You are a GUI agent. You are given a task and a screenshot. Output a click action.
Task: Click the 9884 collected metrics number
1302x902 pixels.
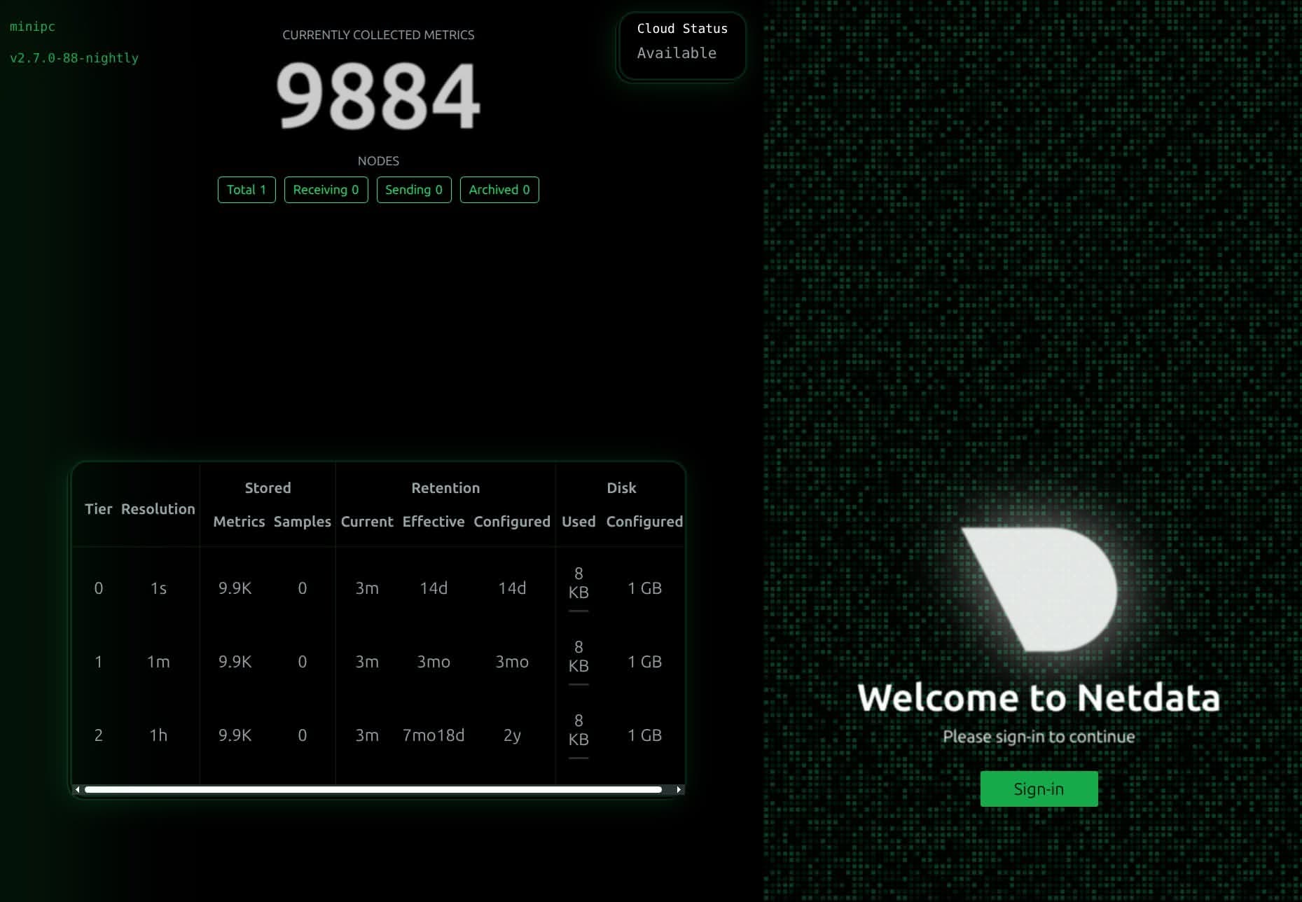(x=378, y=96)
